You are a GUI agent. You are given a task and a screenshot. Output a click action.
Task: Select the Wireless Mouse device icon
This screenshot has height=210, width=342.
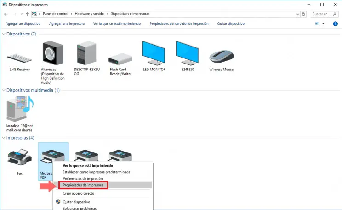click(x=221, y=56)
